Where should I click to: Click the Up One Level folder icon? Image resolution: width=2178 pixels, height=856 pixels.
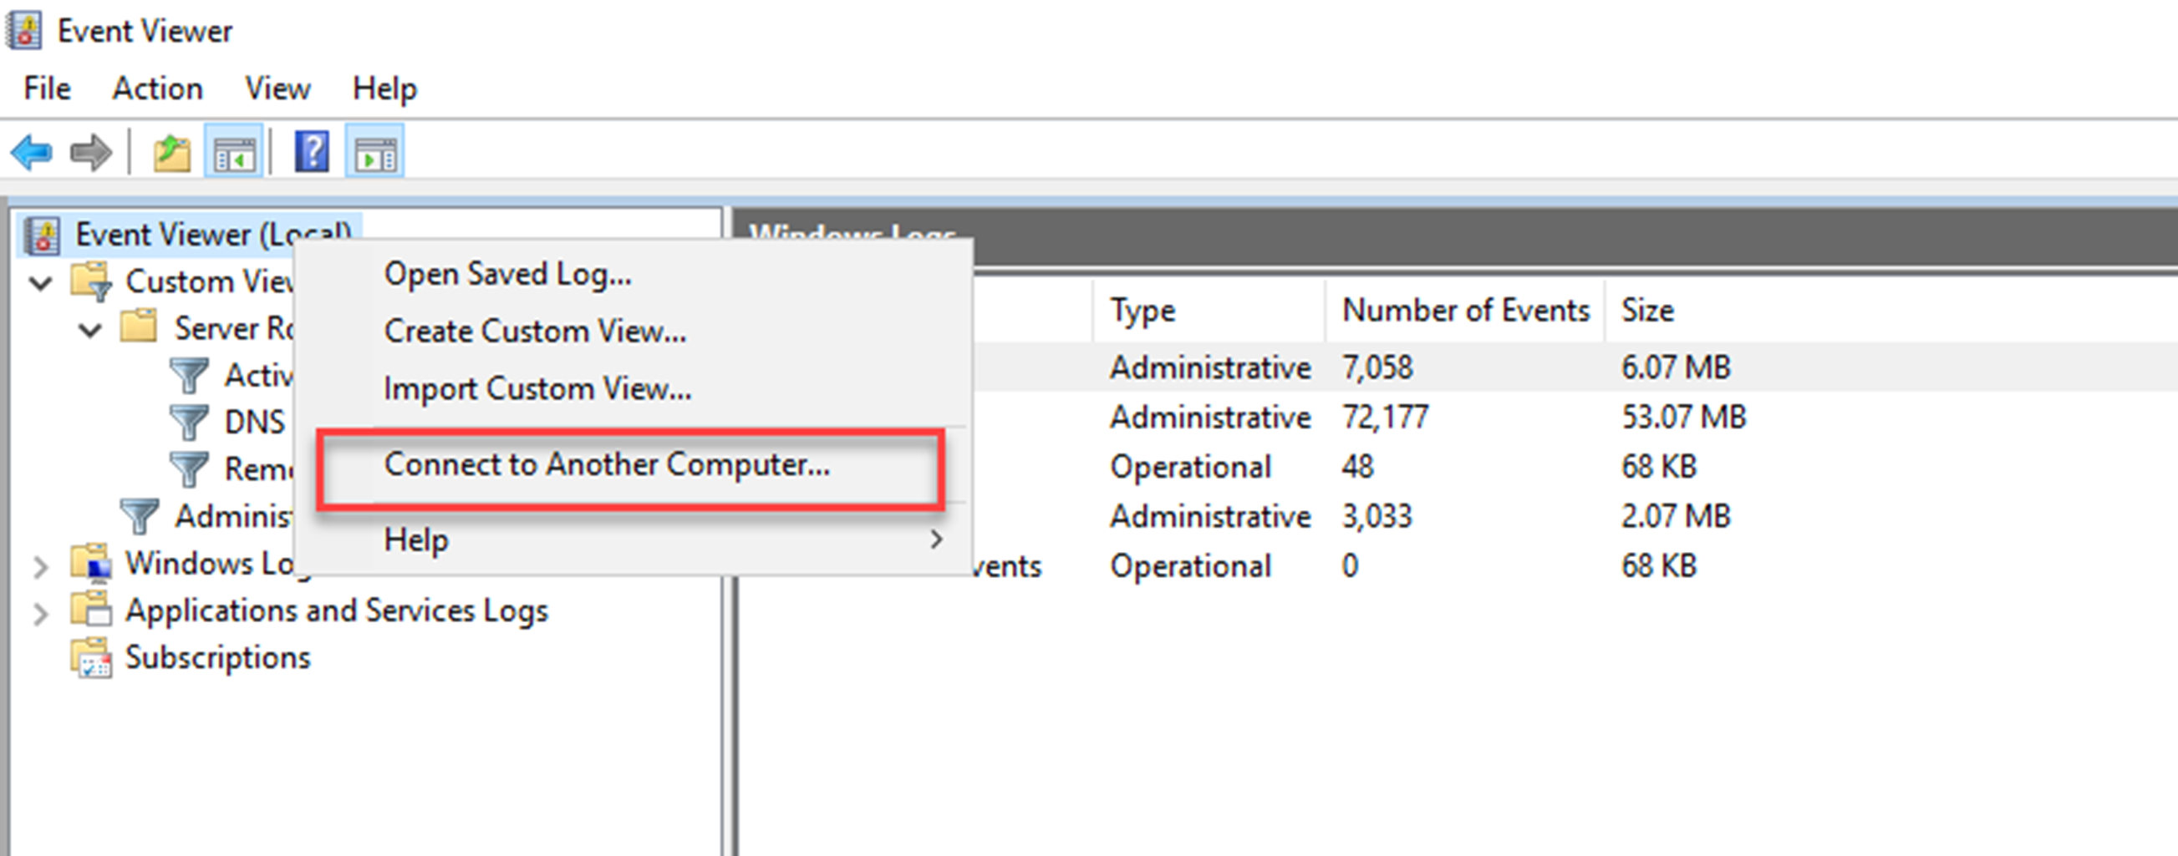[x=171, y=153]
